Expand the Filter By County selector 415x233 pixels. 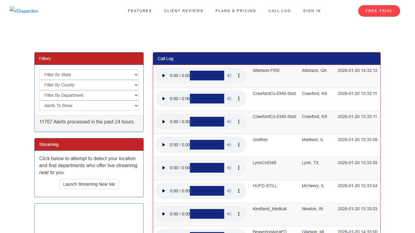click(x=89, y=85)
